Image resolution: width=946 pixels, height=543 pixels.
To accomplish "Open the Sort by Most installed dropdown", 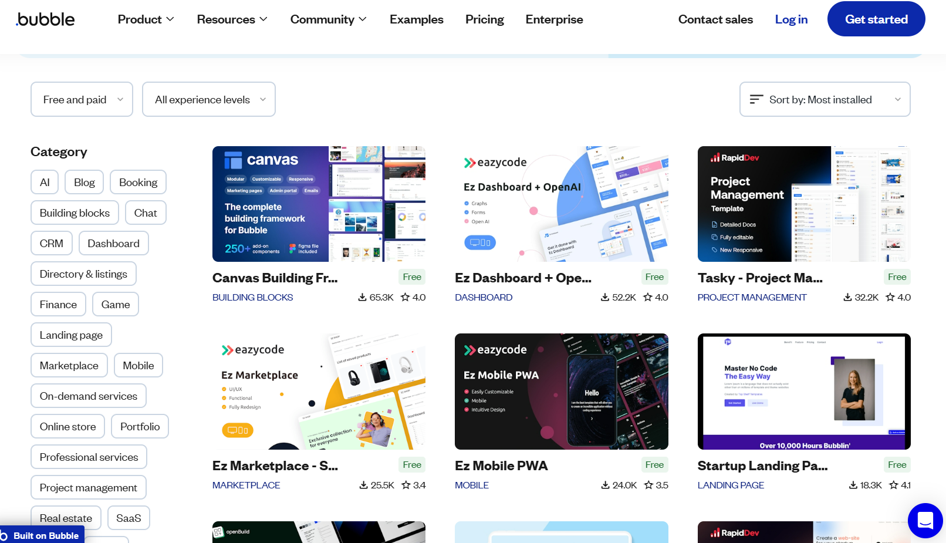I will tap(825, 99).
